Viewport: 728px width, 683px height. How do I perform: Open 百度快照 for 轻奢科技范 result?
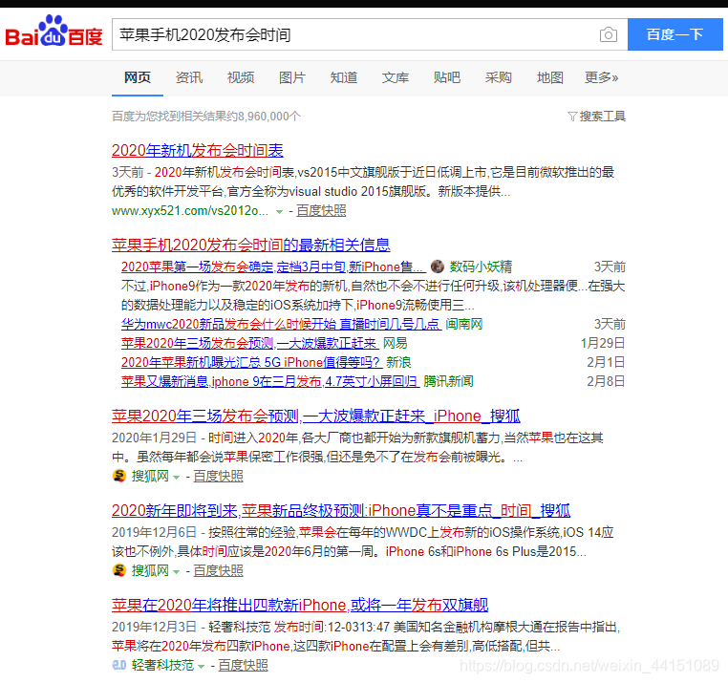(243, 665)
